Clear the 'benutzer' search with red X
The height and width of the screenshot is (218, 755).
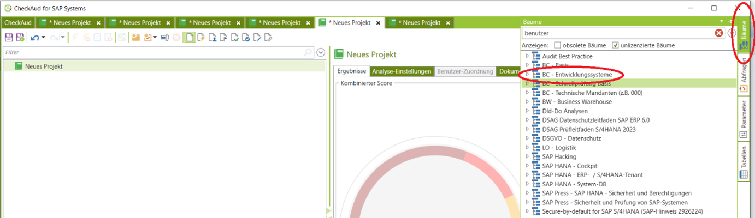719,33
